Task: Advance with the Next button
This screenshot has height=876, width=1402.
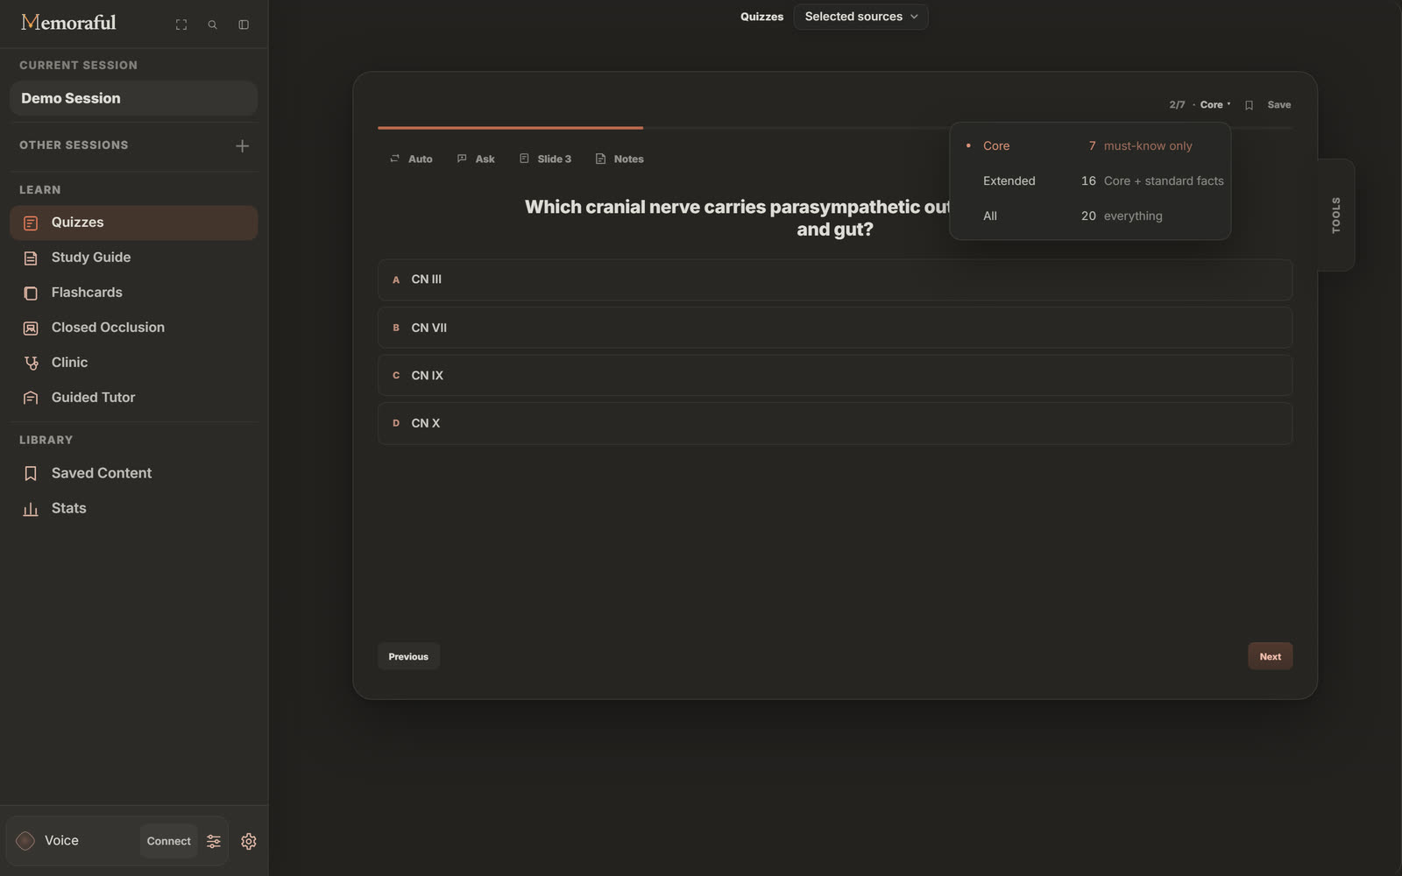Action: click(1270, 656)
